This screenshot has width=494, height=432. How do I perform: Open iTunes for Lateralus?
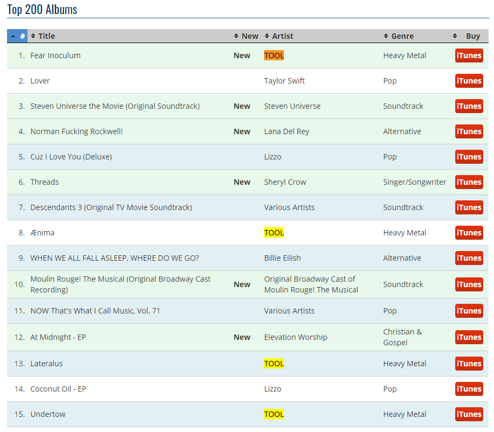(469, 364)
